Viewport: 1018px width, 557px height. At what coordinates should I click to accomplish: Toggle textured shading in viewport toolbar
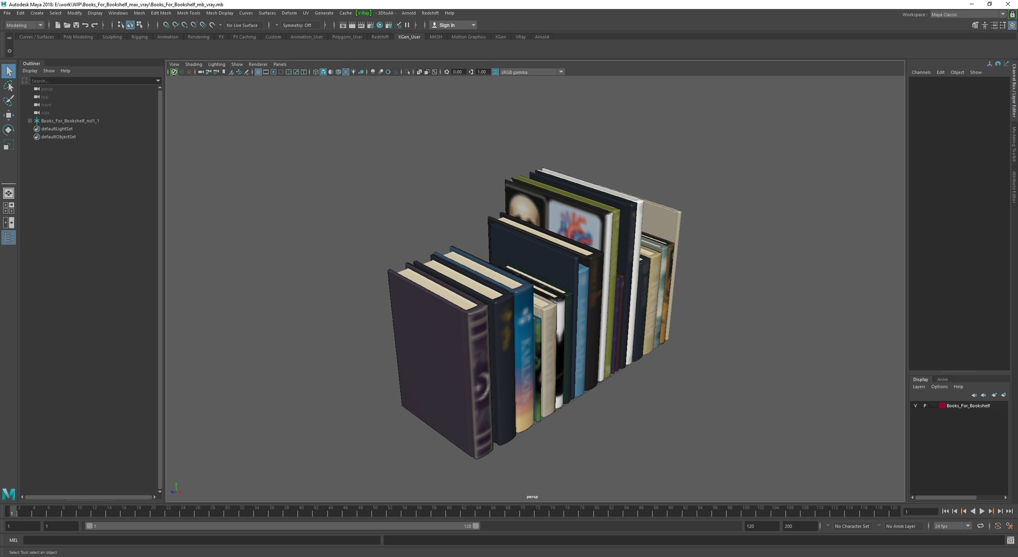pos(346,72)
